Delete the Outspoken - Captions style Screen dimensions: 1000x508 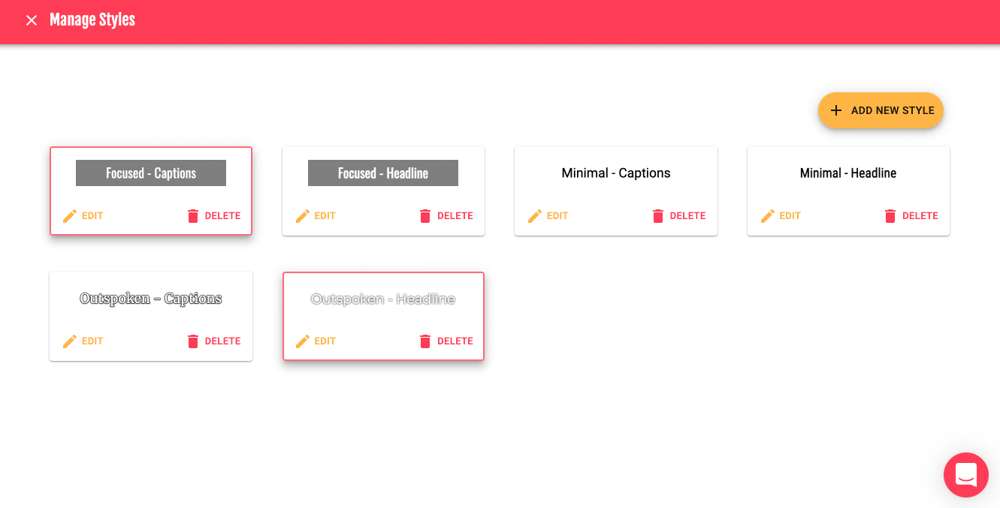[213, 341]
